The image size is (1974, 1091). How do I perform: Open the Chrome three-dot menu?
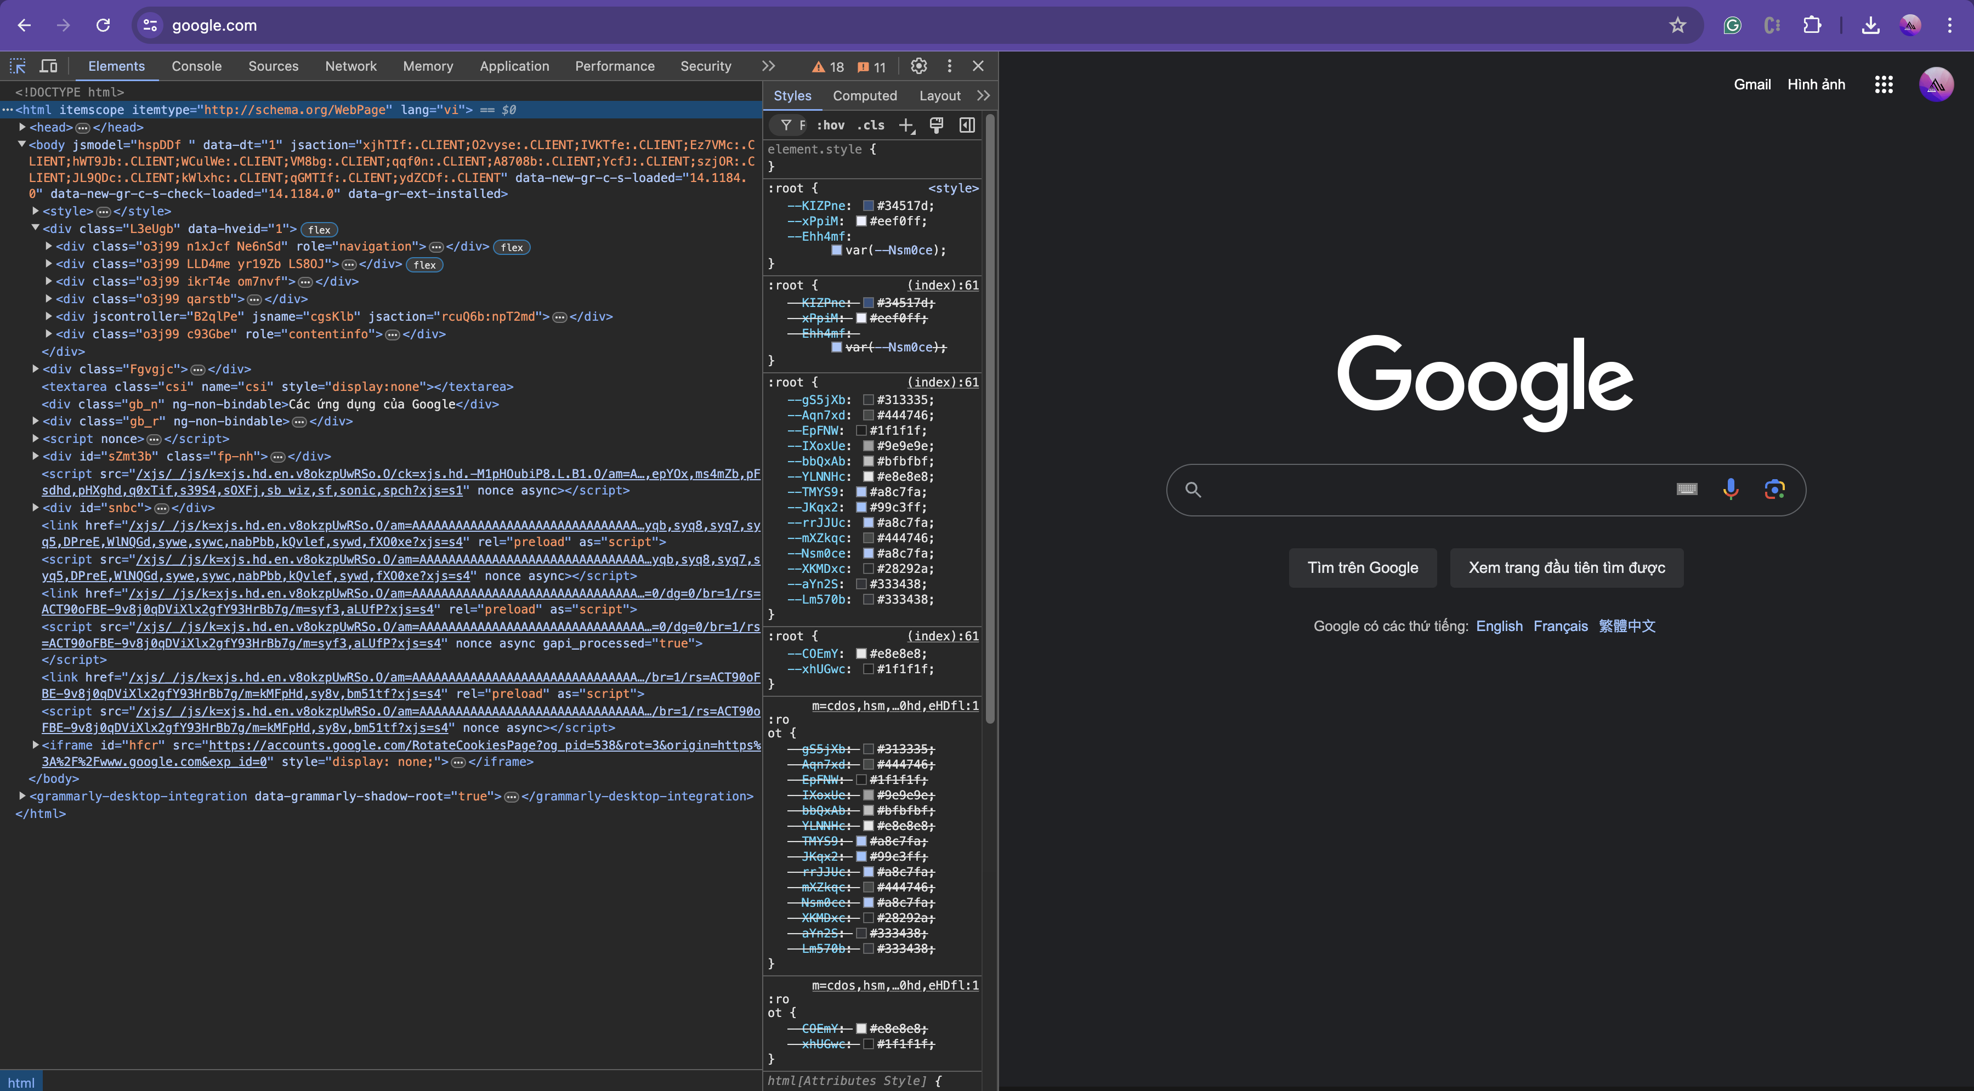pos(1949,25)
